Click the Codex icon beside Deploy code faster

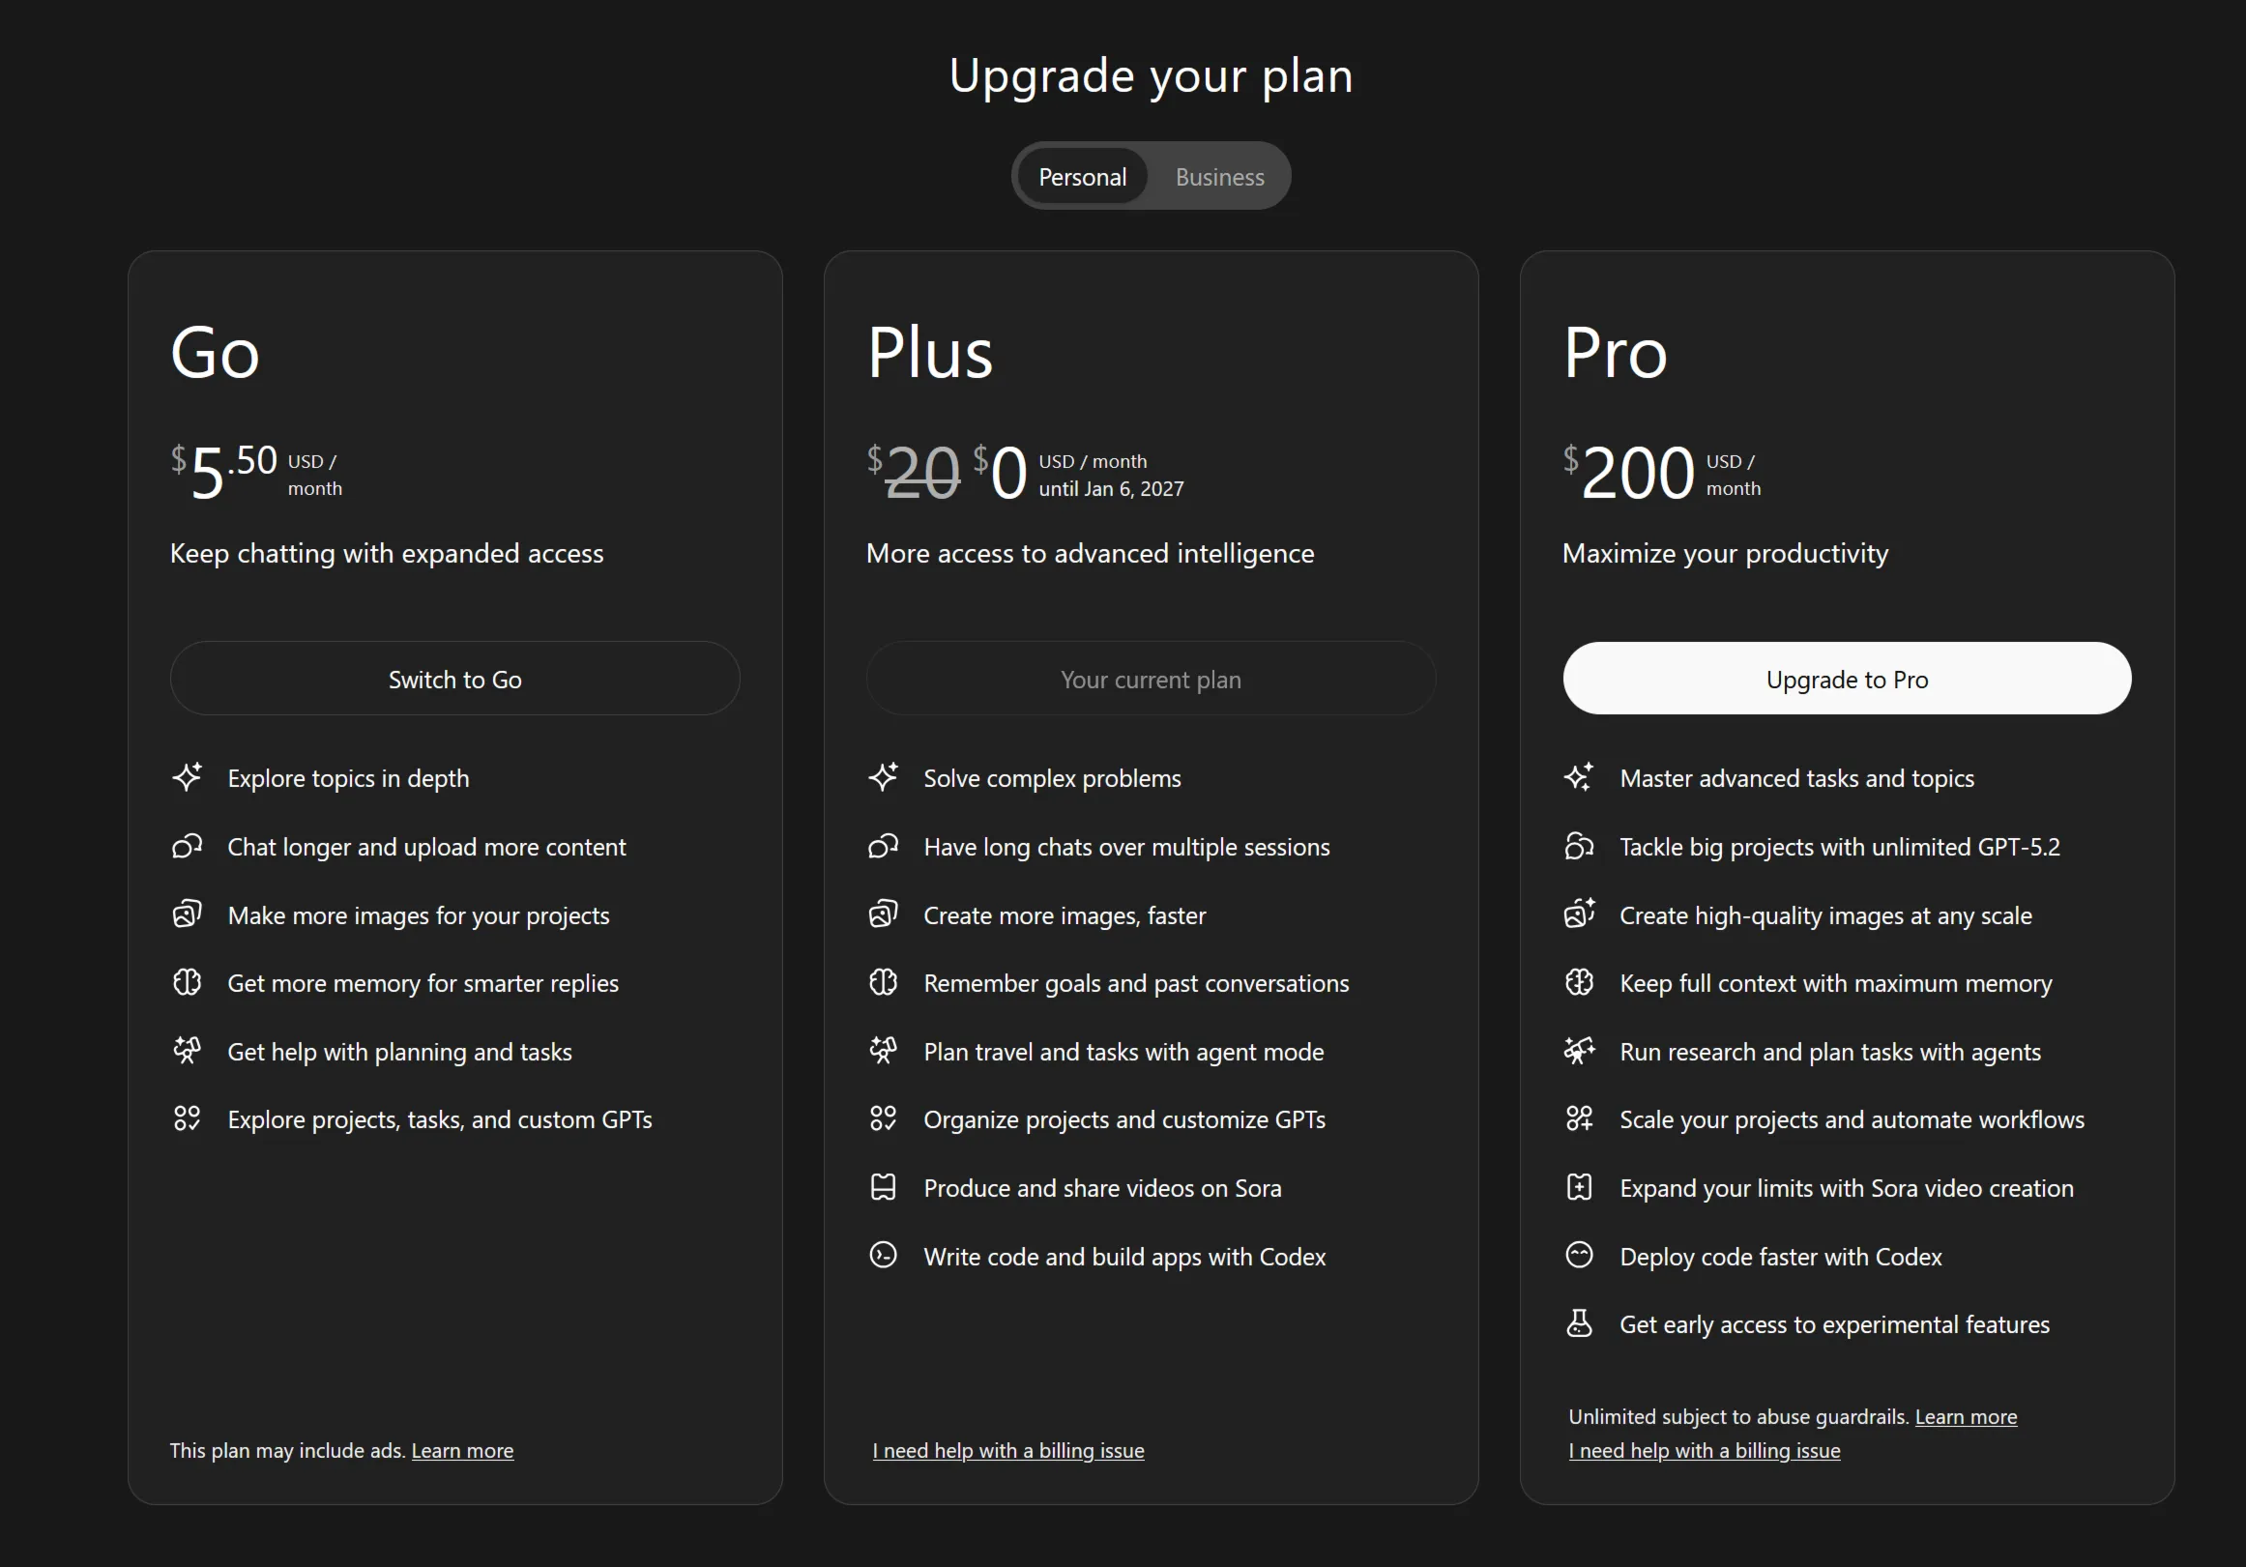pos(1579,1255)
